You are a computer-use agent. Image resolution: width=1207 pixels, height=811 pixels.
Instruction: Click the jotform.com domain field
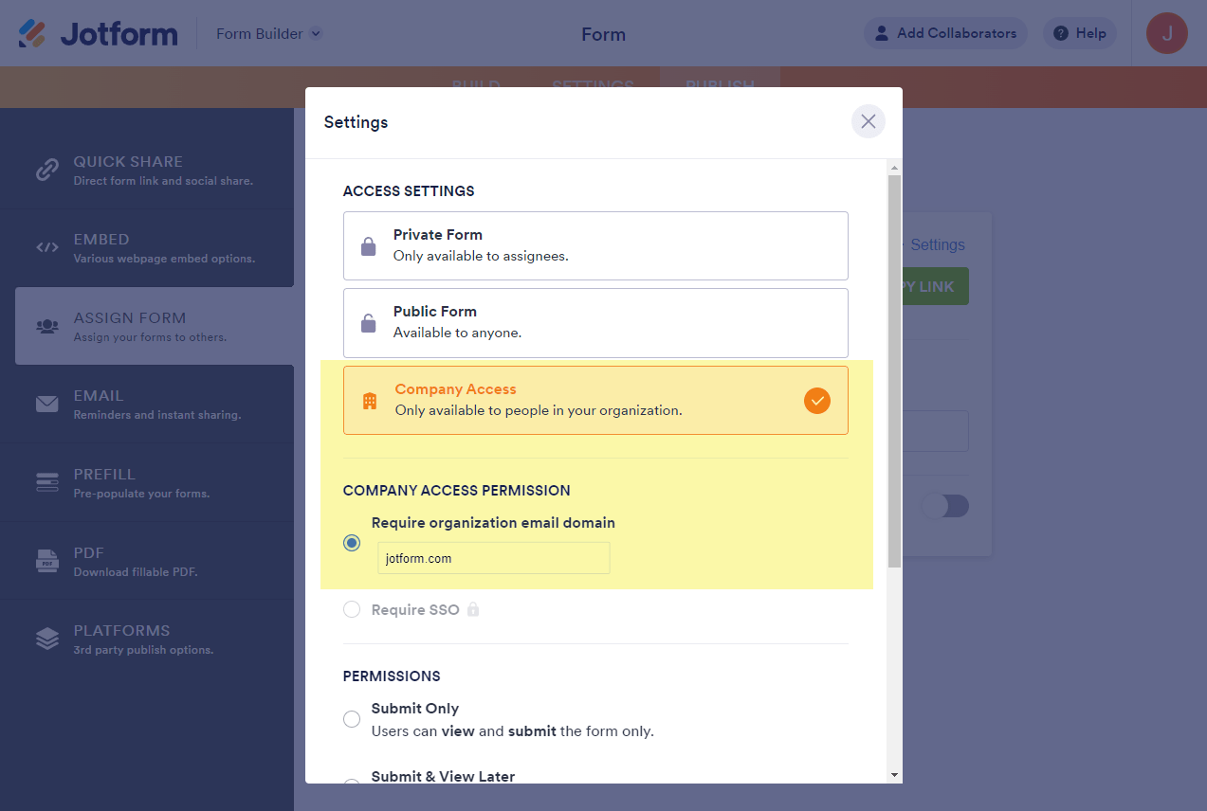[493, 558]
